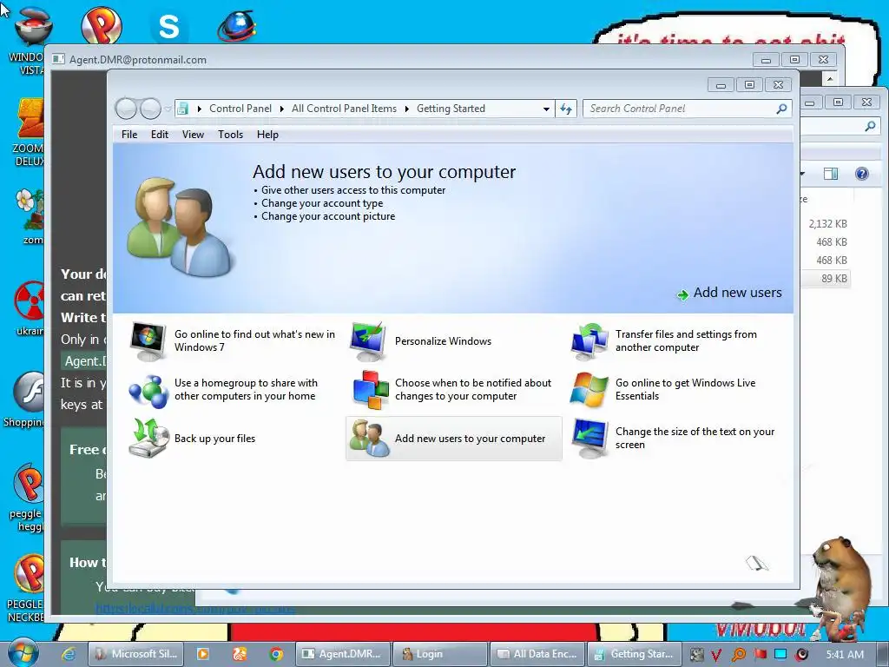Click the notification settings colored blocks icon
The height and width of the screenshot is (667, 889).
pyautogui.click(x=370, y=390)
